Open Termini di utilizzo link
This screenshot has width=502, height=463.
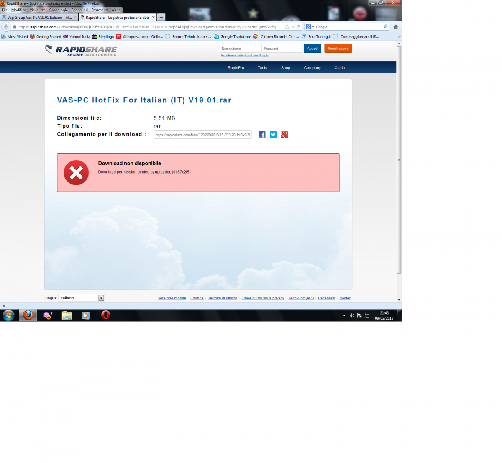[223, 298]
